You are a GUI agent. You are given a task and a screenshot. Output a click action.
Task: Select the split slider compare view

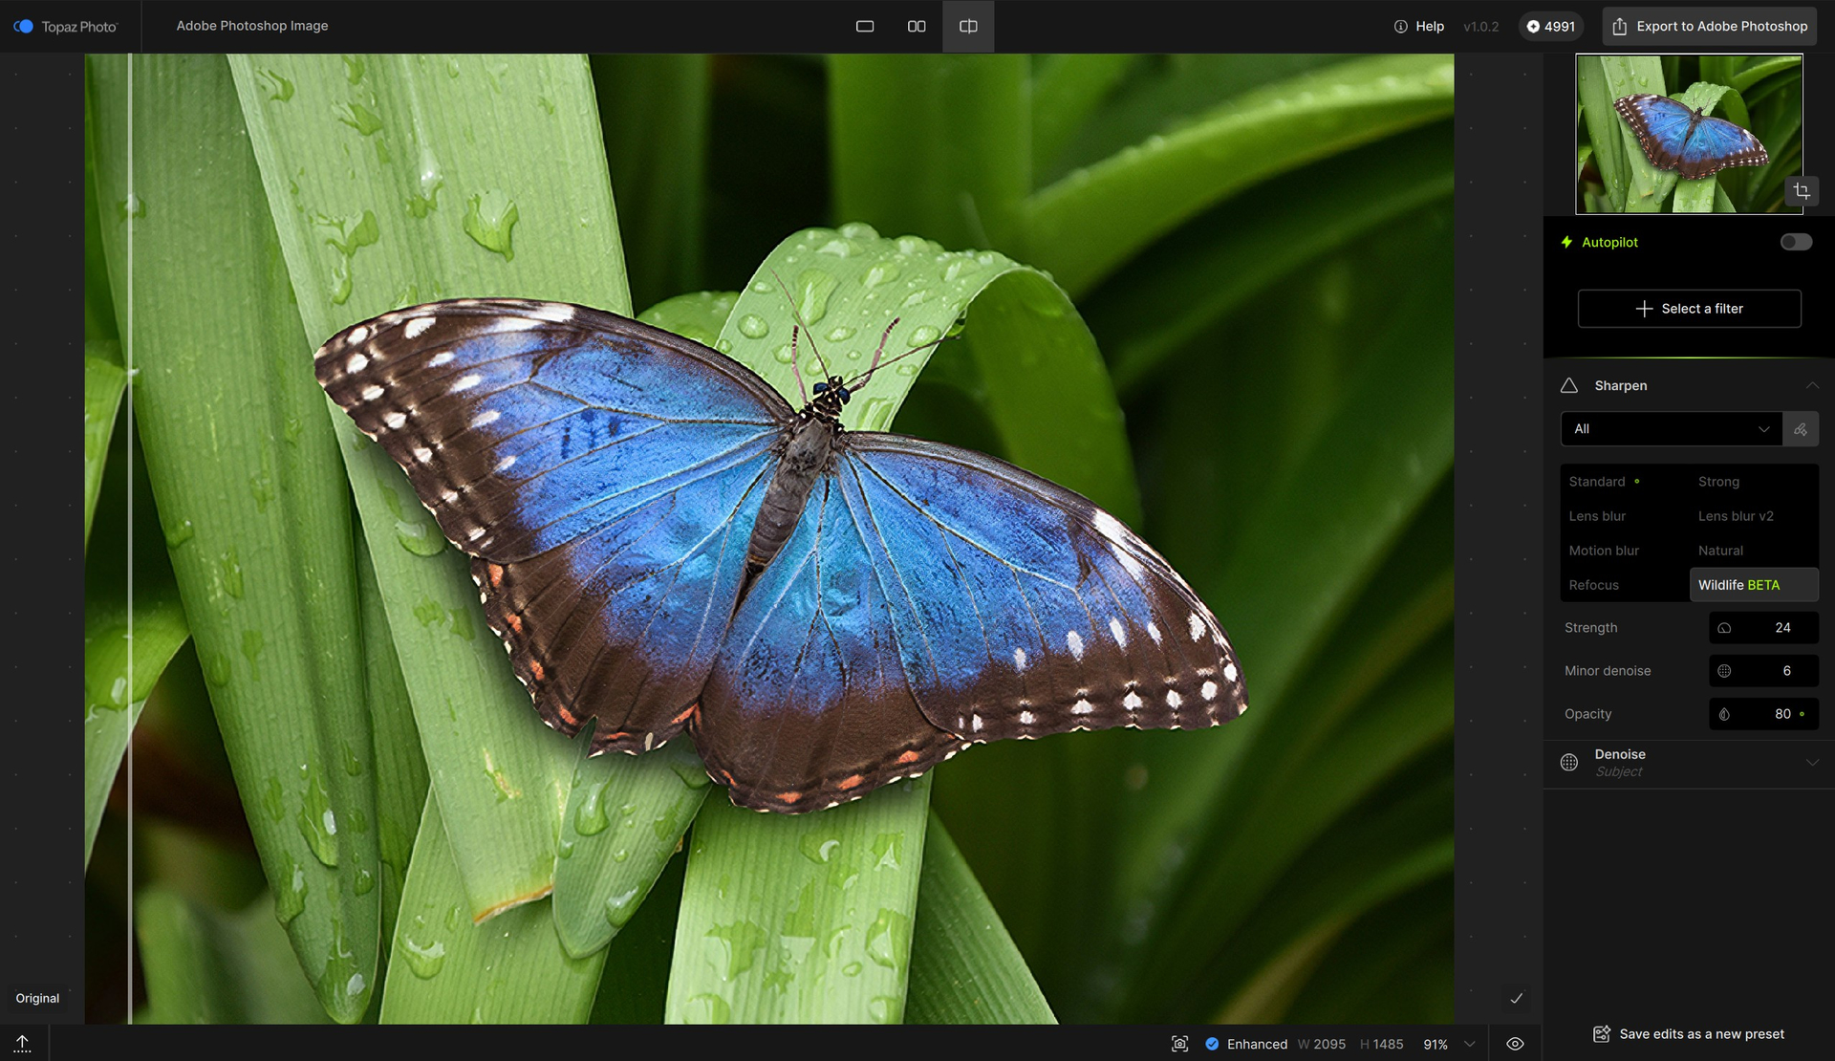(x=968, y=26)
